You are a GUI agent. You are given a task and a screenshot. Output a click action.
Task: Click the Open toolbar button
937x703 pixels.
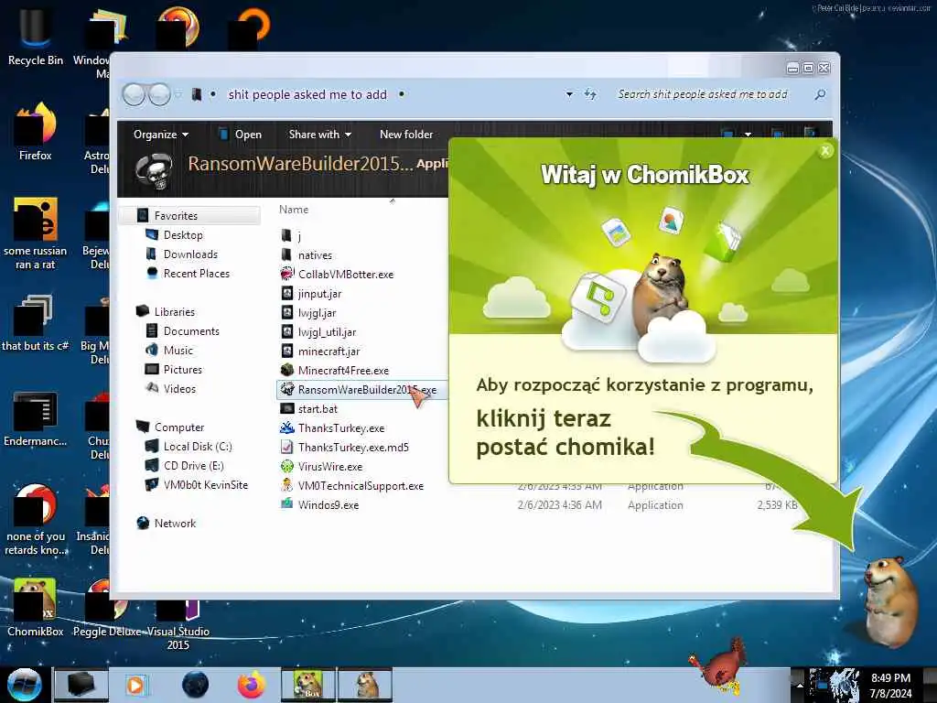tap(241, 135)
